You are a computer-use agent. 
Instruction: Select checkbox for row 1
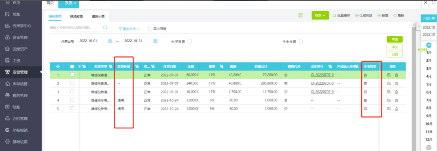(72, 74)
